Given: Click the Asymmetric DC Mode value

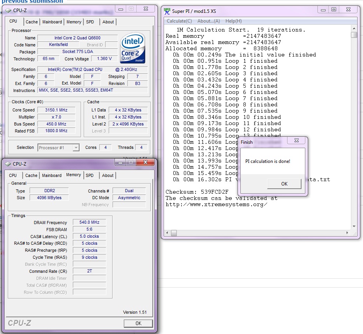Looking at the screenshot, I should pyautogui.click(x=129, y=198).
